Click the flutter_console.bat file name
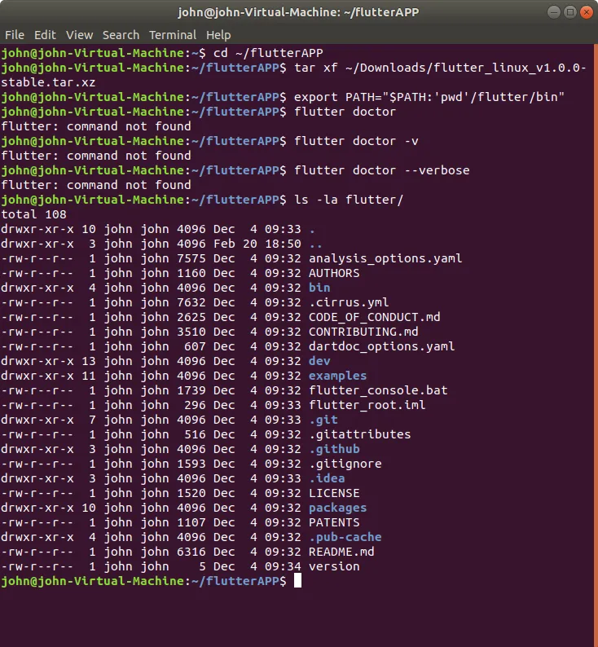 [378, 390]
